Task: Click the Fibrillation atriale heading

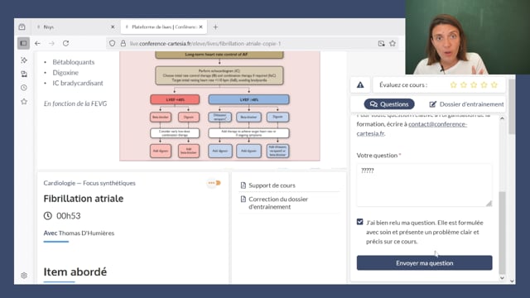Action: (84, 199)
